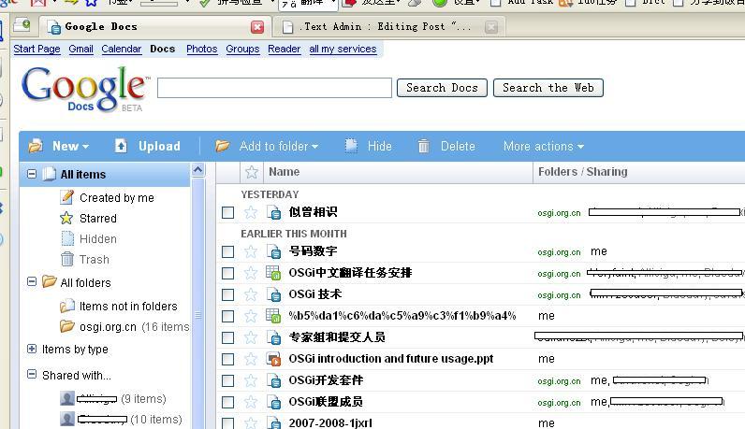
Task: Click sidebar scrollbar up arrow
Action: 198,169
